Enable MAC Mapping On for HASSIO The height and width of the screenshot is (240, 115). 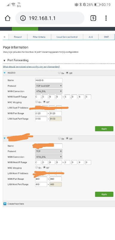pos(36,102)
